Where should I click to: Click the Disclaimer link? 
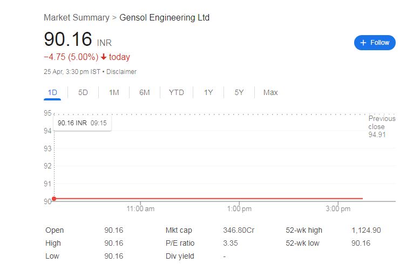pos(121,71)
